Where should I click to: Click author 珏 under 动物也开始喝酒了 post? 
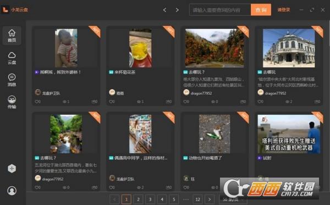pyautogui.click(x=193, y=179)
